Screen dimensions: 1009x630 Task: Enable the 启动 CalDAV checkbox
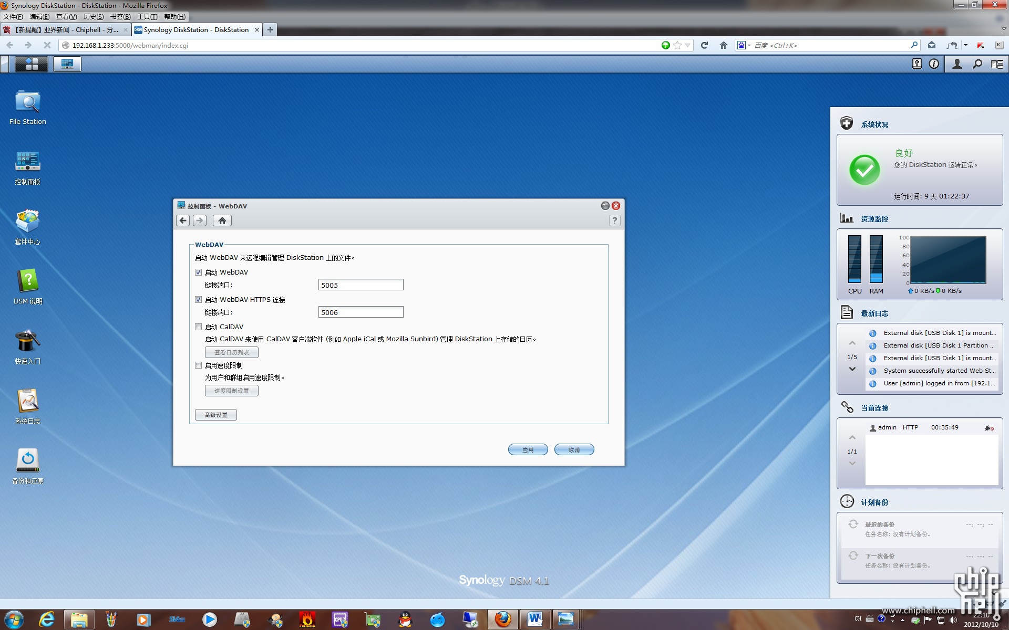point(199,327)
